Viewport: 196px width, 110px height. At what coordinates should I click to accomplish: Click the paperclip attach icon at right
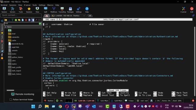coord(193,16)
